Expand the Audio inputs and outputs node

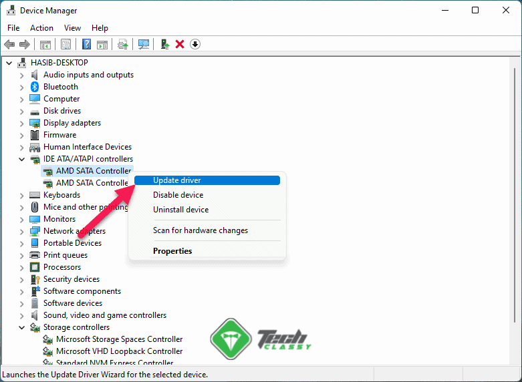[x=21, y=75]
